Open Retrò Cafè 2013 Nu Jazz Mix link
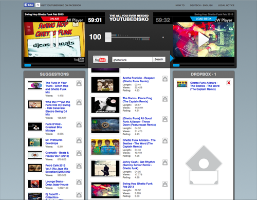The height and width of the screenshot is (200, 257). click(x=58, y=169)
